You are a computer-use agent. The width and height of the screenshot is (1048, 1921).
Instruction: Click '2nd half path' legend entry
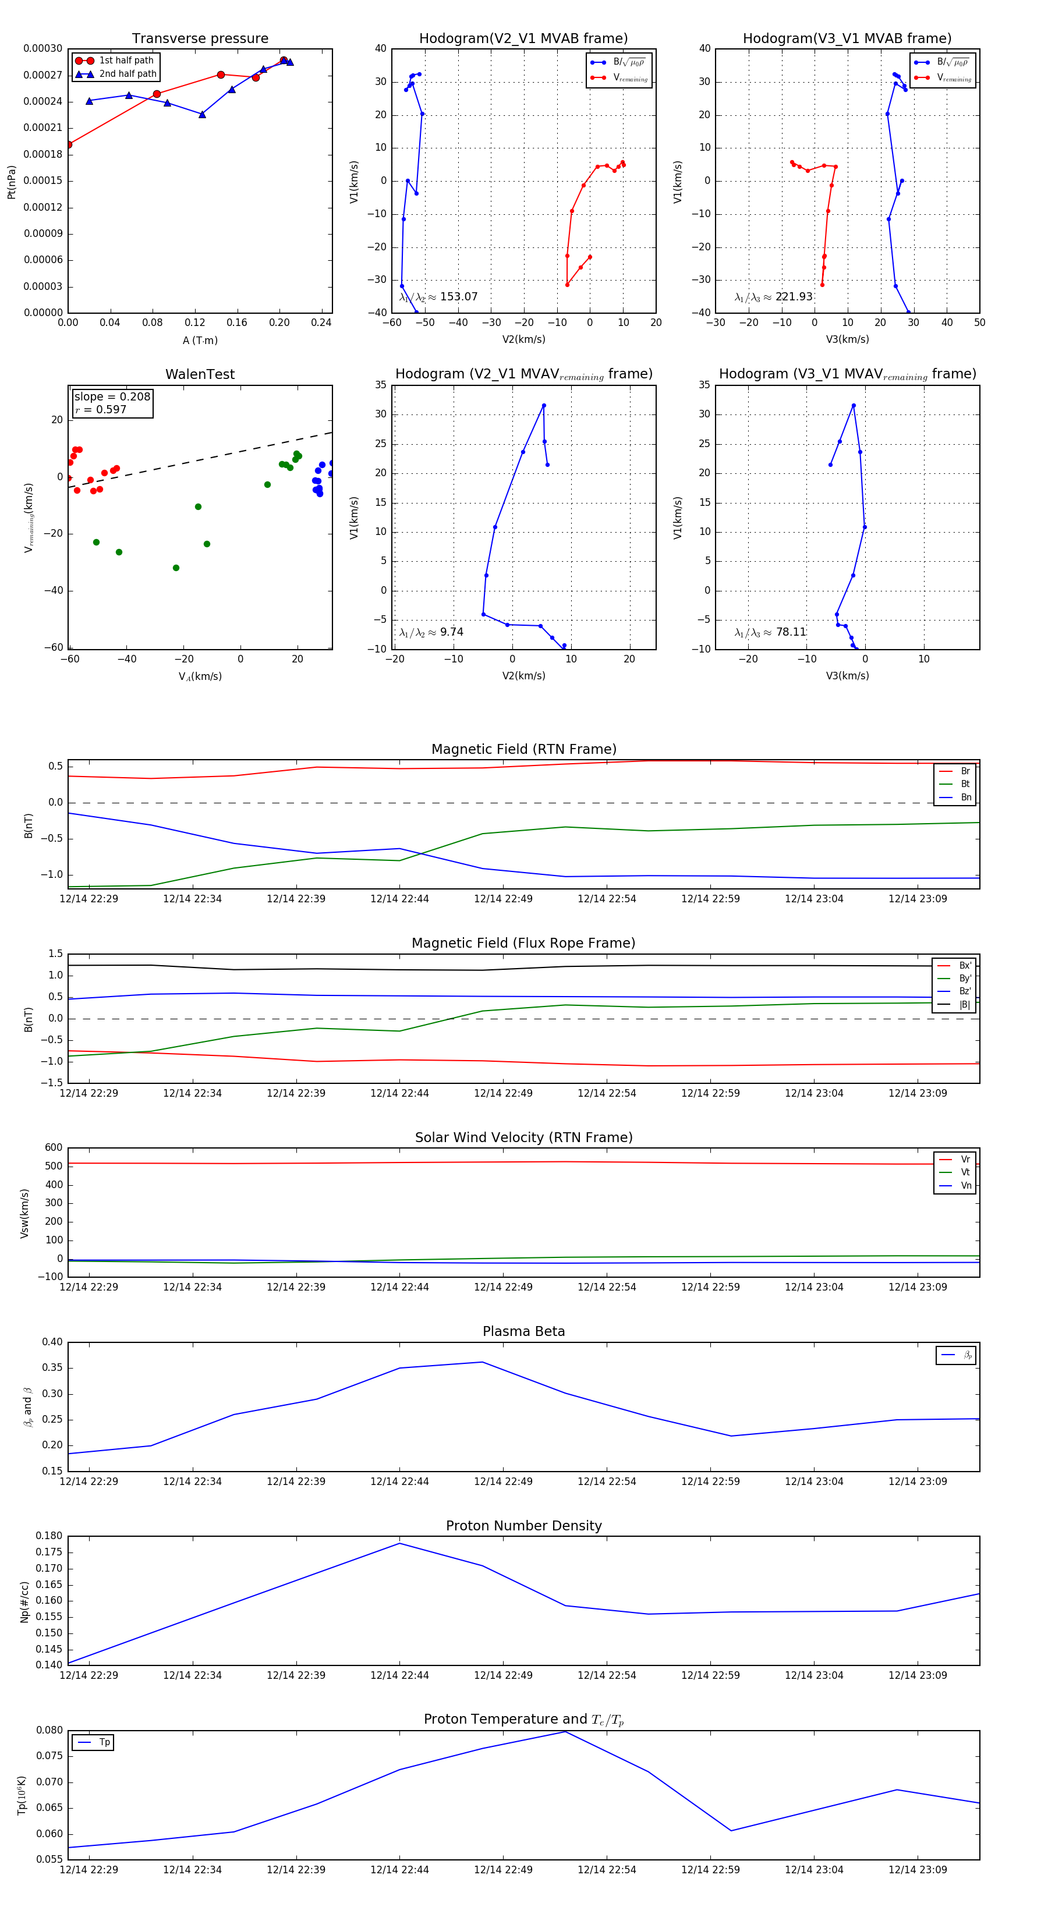116,74
